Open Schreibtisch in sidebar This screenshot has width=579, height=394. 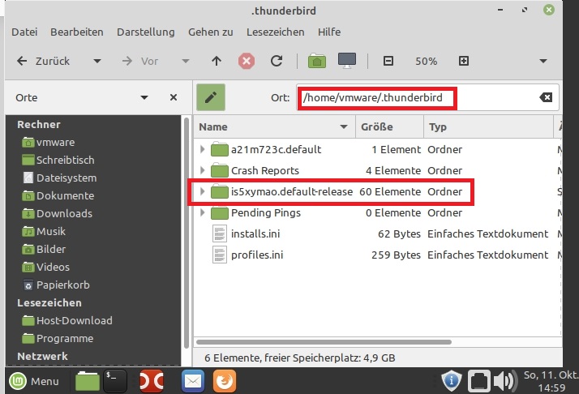66,160
